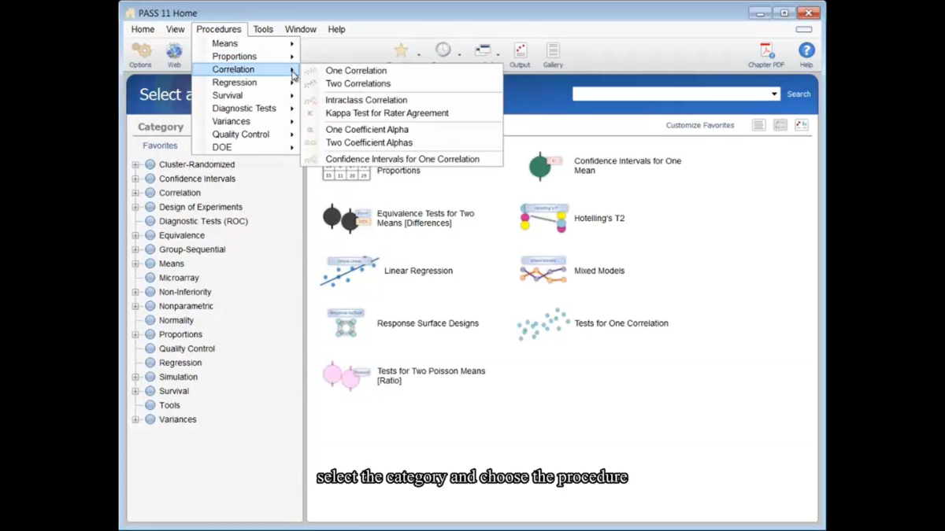Image resolution: width=945 pixels, height=531 pixels.
Task: Open the Linear Regression scatter icon
Action: (x=350, y=271)
